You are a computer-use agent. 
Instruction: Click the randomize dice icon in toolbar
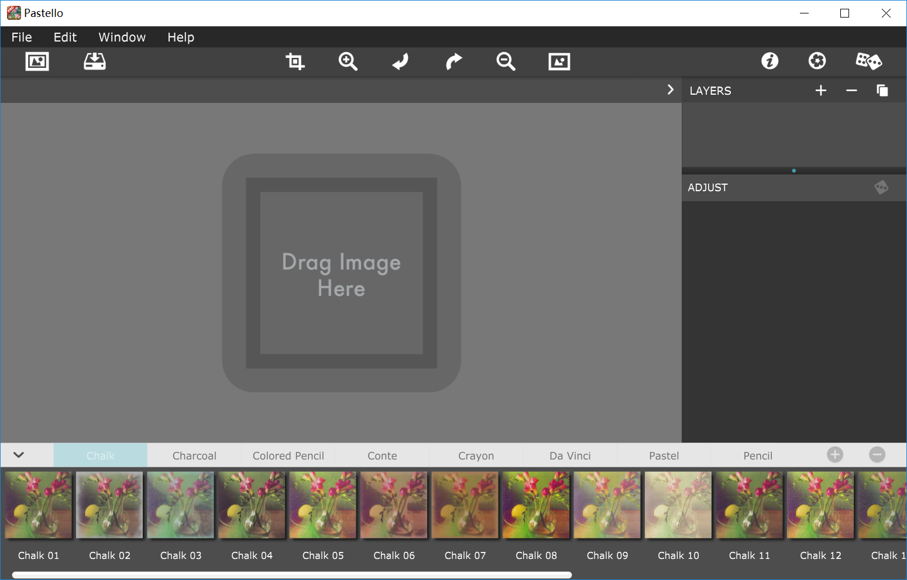868,61
